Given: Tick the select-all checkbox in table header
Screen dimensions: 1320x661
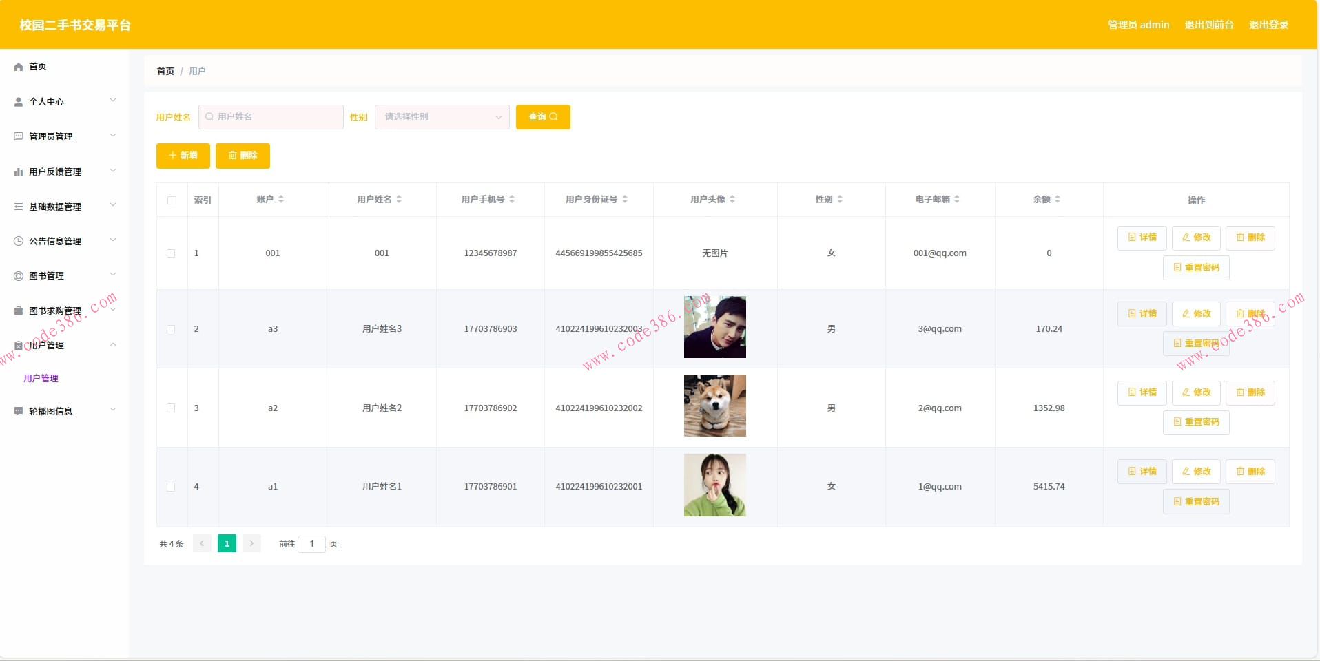Looking at the screenshot, I should click(172, 200).
